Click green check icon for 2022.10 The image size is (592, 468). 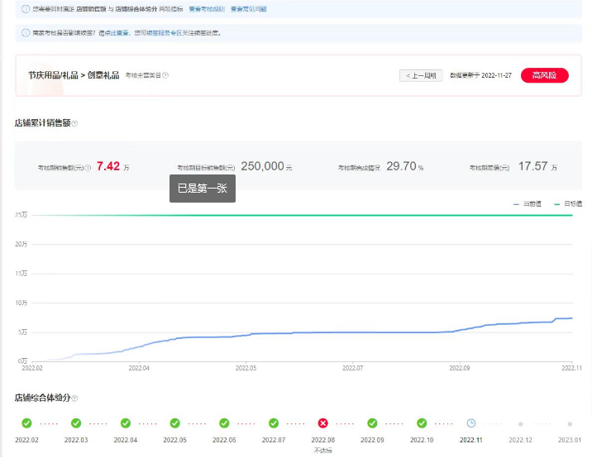(422, 423)
